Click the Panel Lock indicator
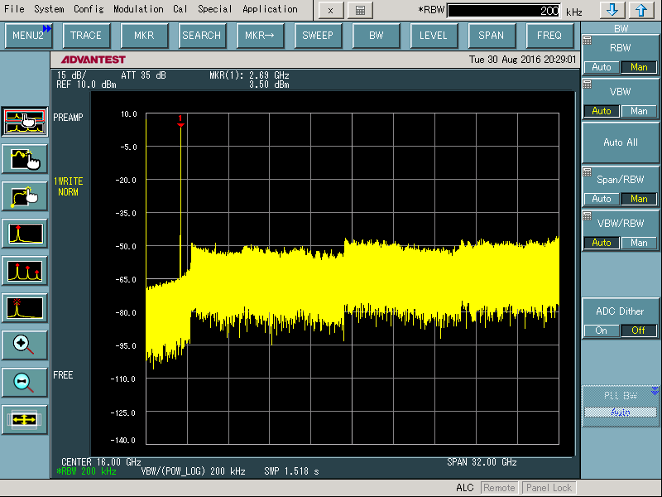Screen dimensions: 662x497 [549, 488]
